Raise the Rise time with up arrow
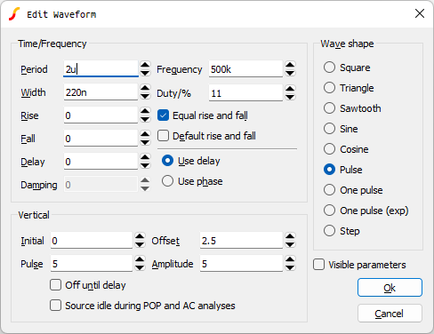434x334 pixels. pyautogui.click(x=145, y=111)
